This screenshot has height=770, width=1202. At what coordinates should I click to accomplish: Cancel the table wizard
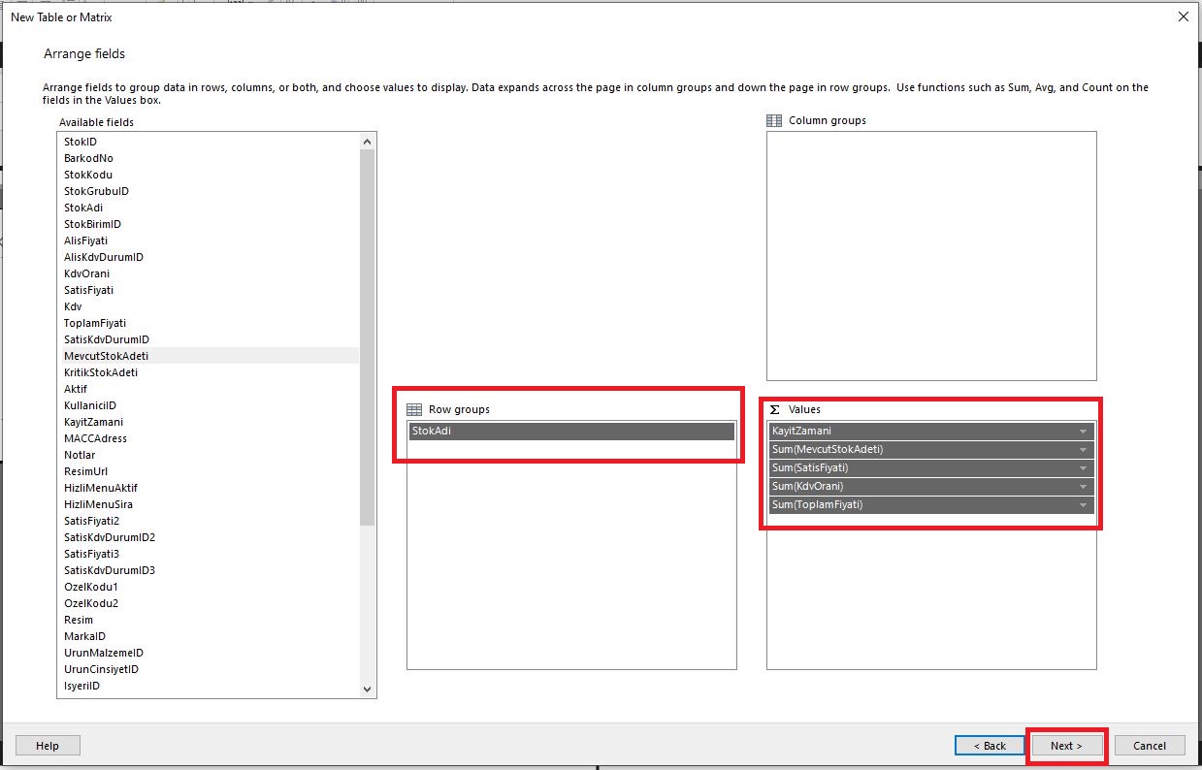click(x=1150, y=745)
